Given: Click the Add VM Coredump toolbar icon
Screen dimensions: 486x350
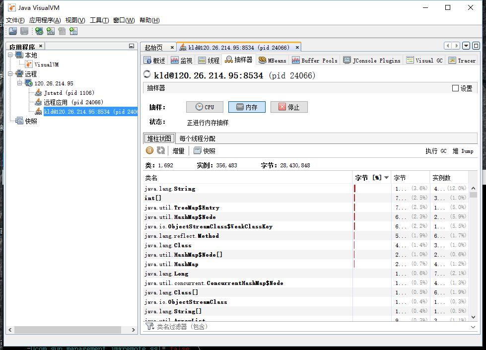Looking at the screenshot, I should (x=62, y=31).
